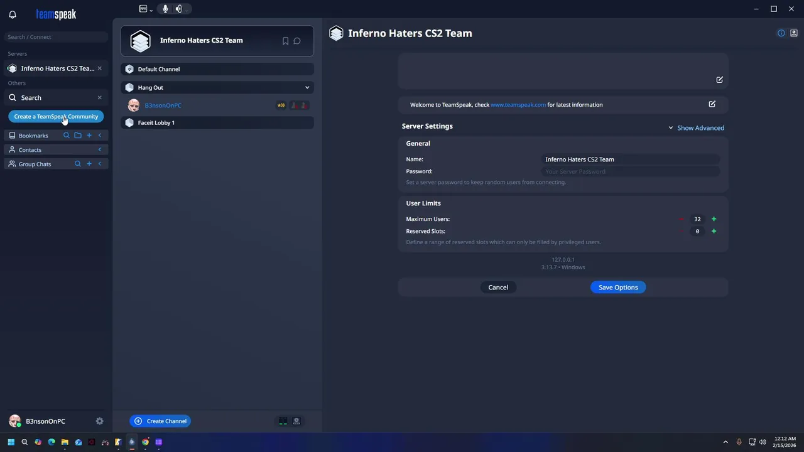This screenshot has height=452, width=804.
Task: Close the Search entry under Others
Action: (99, 98)
